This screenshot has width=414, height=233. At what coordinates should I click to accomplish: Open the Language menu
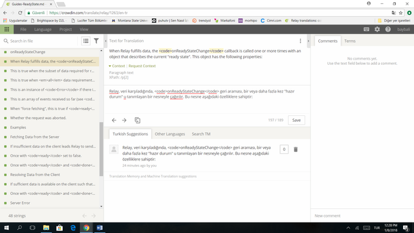pyautogui.click(x=43, y=29)
